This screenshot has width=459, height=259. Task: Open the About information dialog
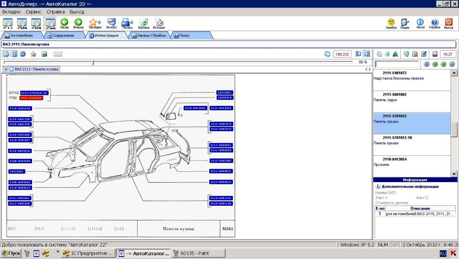tap(420, 23)
